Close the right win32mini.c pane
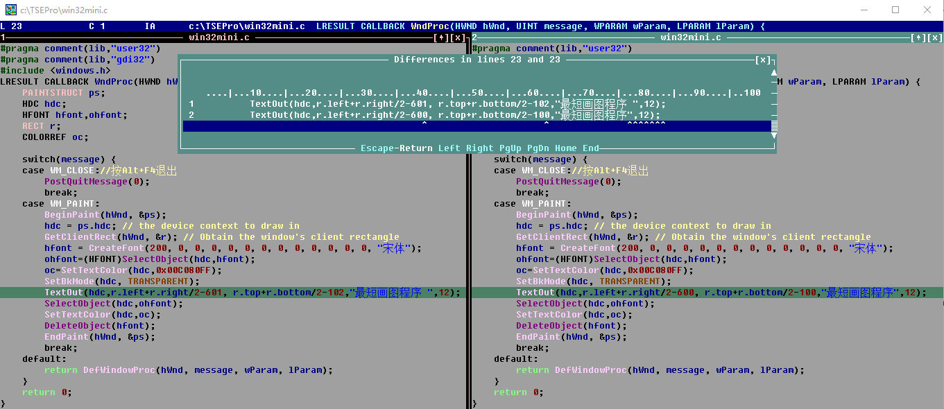 [x=935, y=37]
